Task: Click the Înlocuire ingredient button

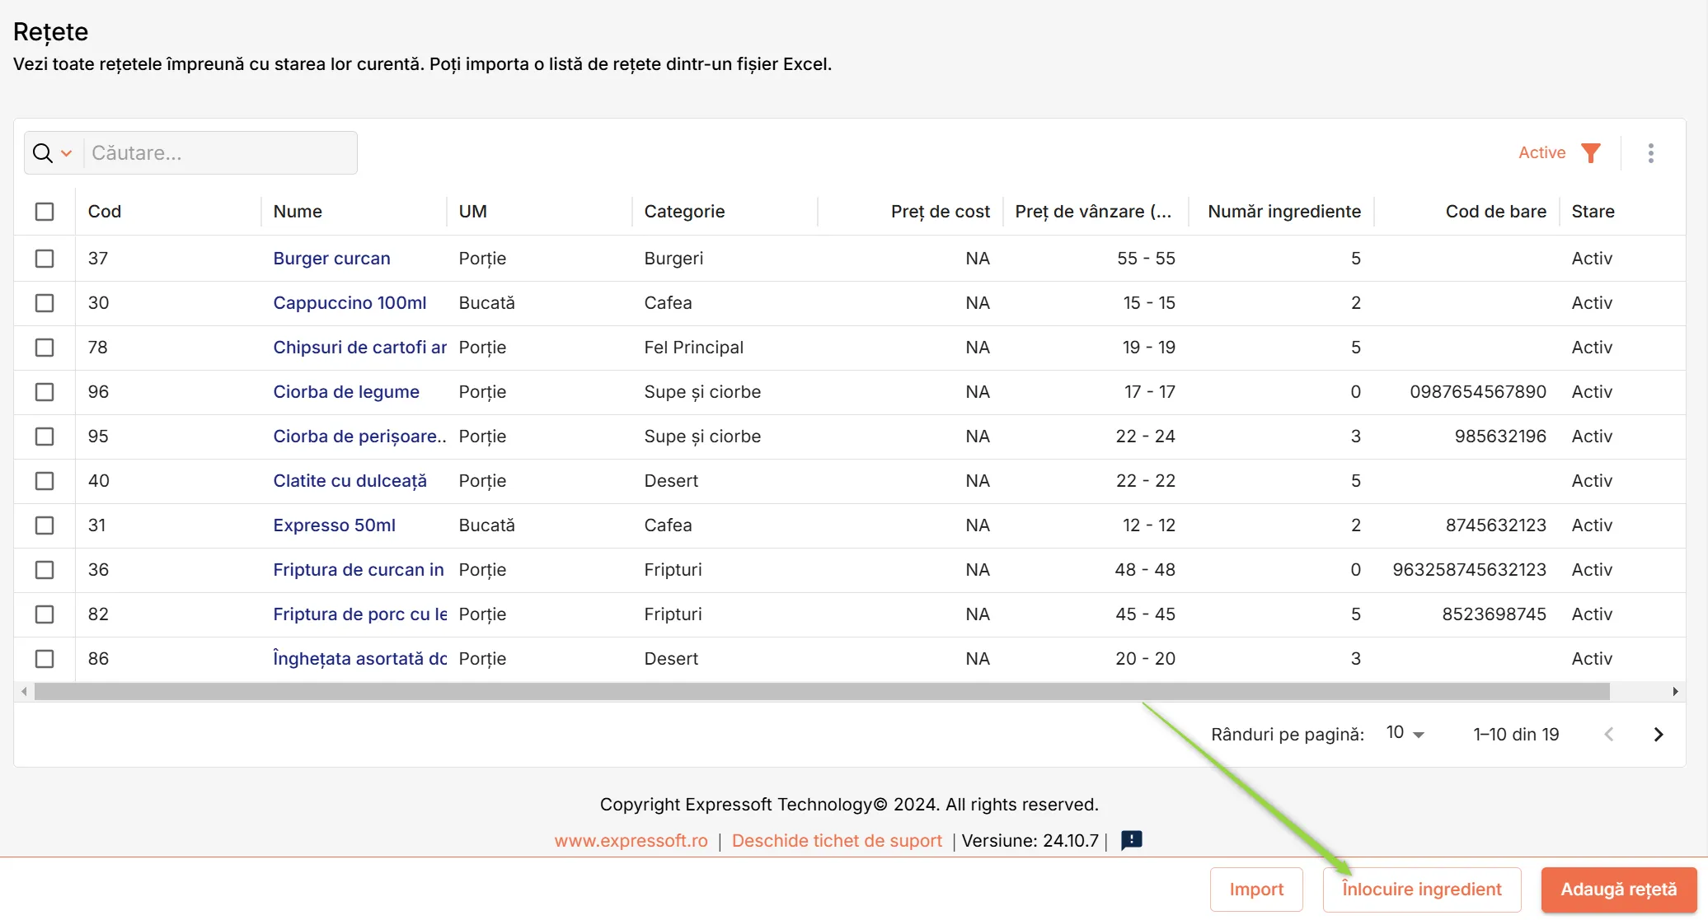Action: [1422, 890]
